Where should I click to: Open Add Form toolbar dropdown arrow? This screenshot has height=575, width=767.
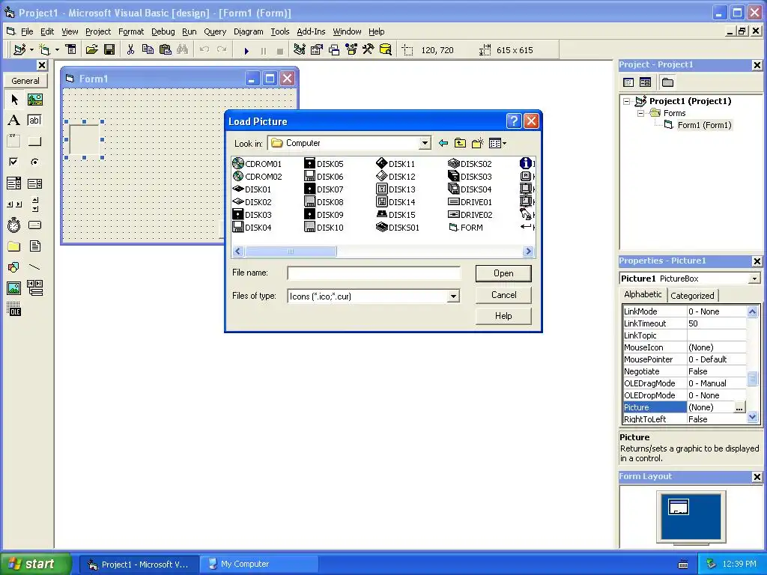point(57,50)
